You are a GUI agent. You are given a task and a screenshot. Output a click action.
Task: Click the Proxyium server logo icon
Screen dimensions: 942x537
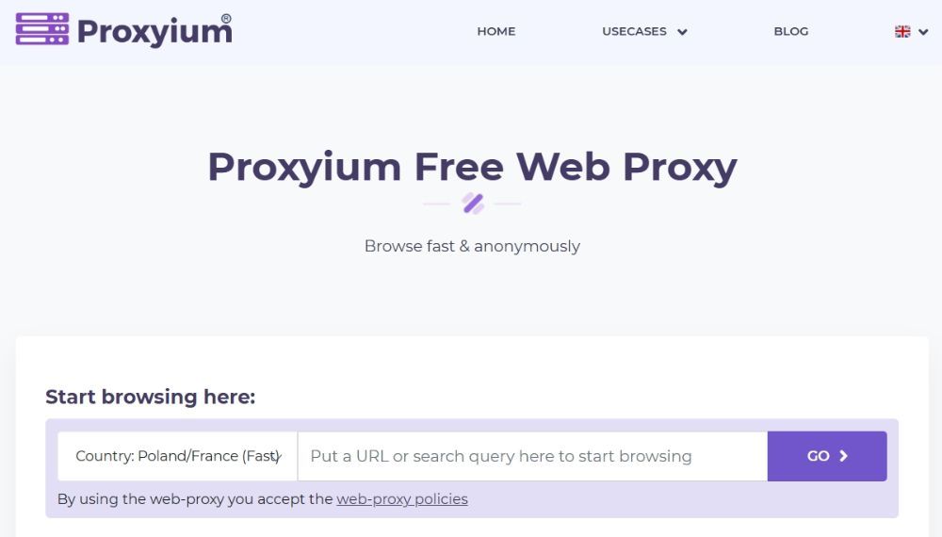(x=42, y=29)
